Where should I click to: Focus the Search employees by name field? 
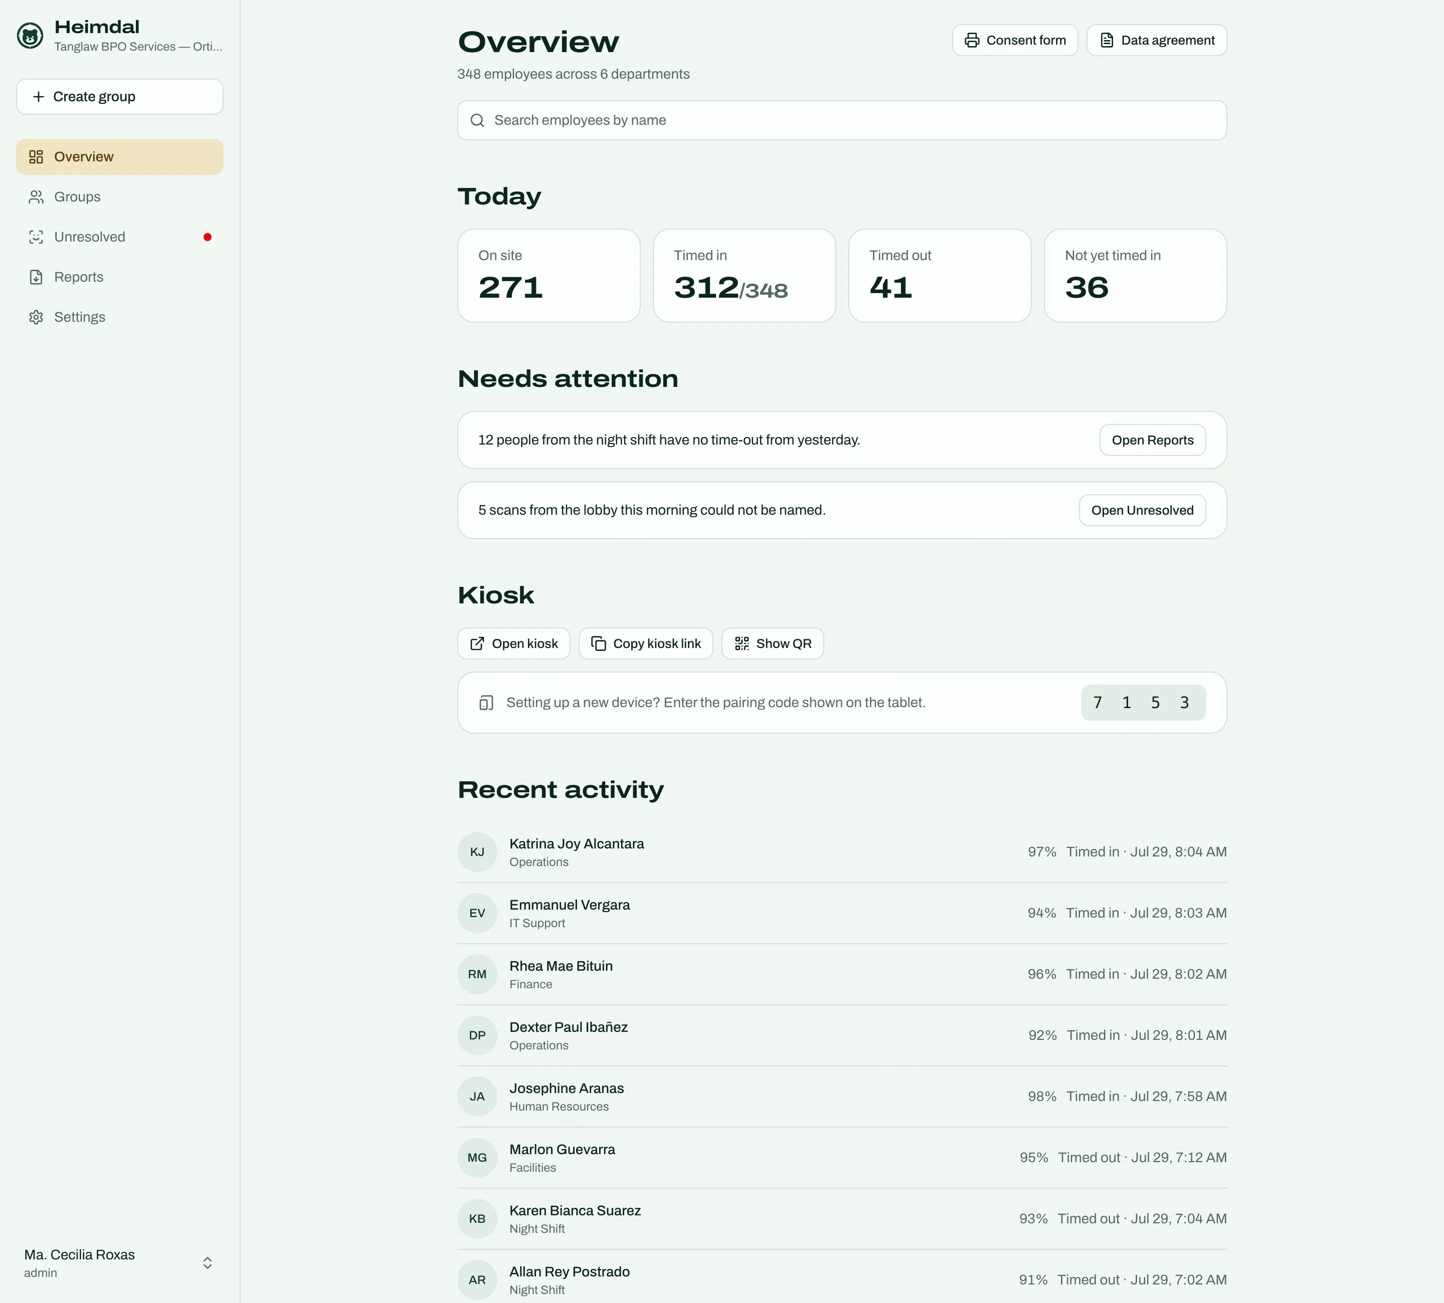click(x=842, y=120)
